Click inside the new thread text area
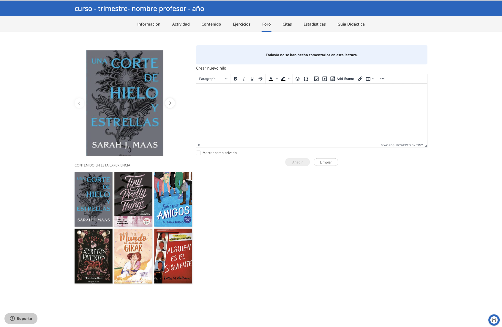 [x=312, y=113]
